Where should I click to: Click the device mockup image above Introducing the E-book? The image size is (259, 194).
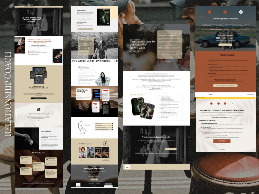[39, 75]
